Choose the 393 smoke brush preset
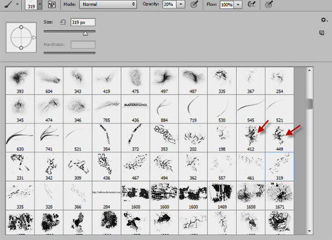Image resolution: width=332 pixels, height=240 pixels. [20, 81]
